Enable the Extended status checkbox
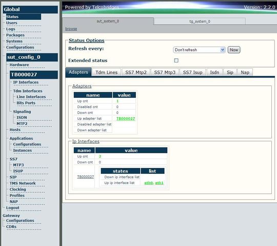Viewport: 277px width, 246px height. click(x=176, y=60)
